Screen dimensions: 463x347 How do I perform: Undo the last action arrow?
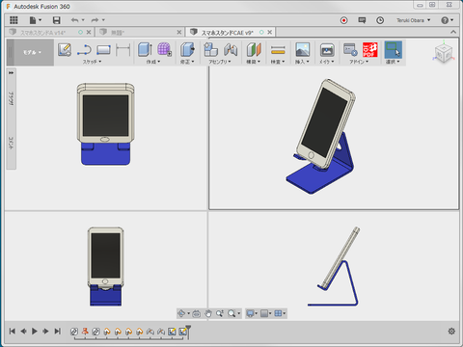(x=74, y=20)
